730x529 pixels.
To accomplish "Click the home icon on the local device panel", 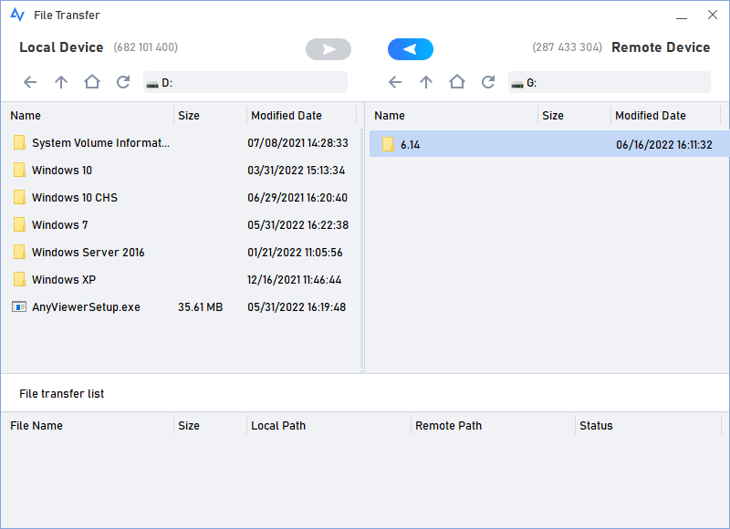I will (91, 82).
